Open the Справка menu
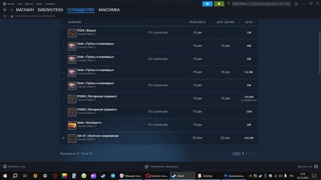 (x=50, y=3)
